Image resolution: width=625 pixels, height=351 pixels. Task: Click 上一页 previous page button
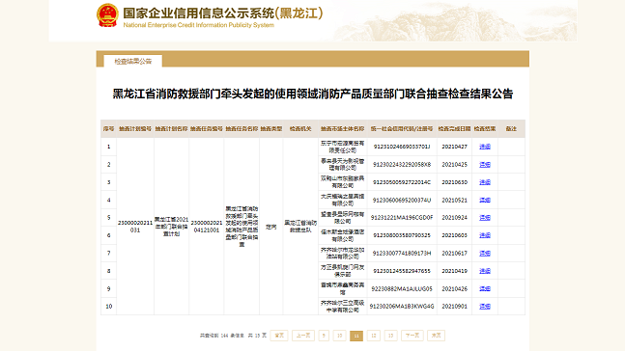pos(303,336)
